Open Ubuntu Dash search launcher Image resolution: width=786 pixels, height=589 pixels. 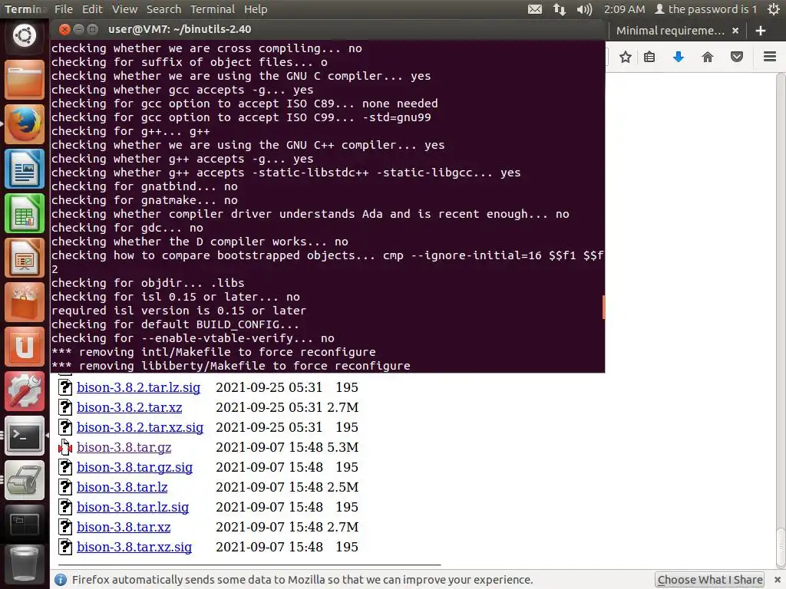[24, 36]
